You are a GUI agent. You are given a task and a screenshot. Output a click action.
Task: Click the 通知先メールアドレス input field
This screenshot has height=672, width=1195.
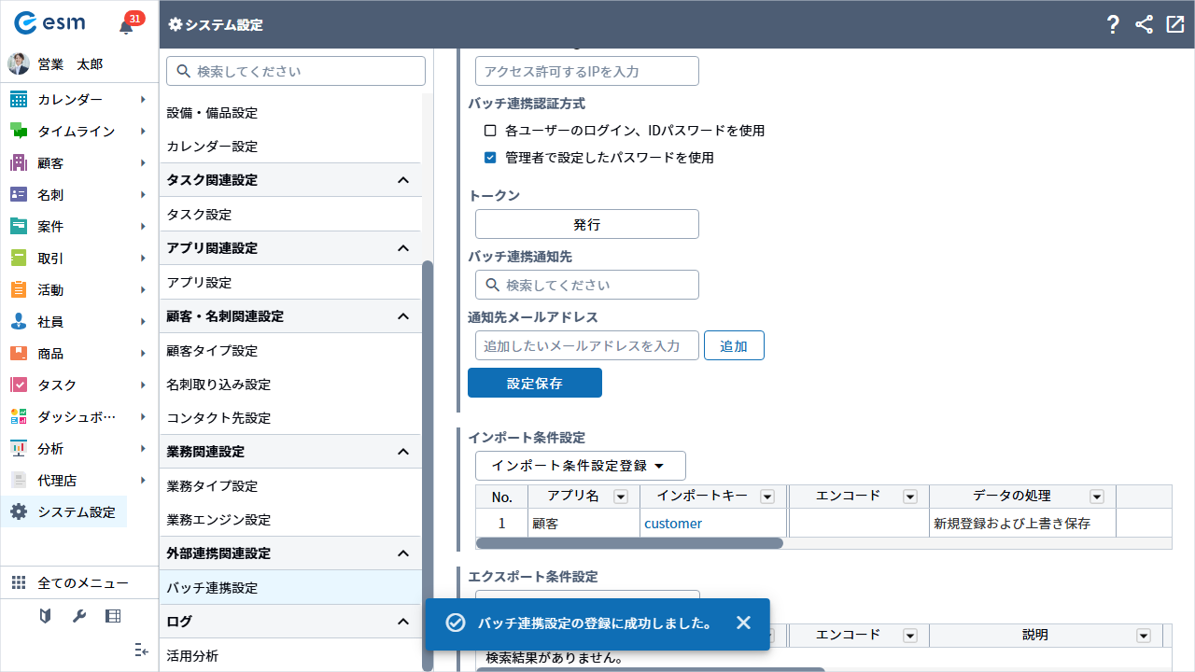pyautogui.click(x=586, y=345)
